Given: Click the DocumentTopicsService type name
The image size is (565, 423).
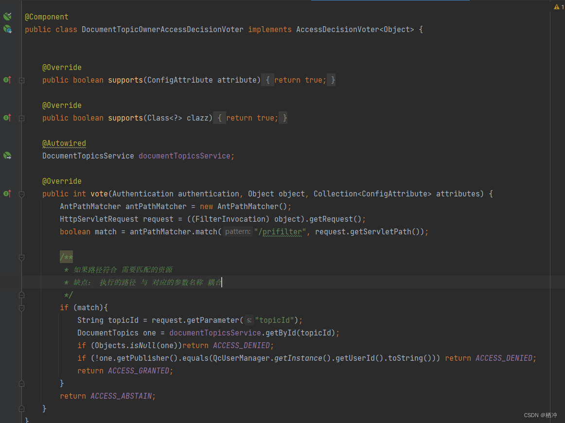Looking at the screenshot, I should pyautogui.click(x=88, y=156).
